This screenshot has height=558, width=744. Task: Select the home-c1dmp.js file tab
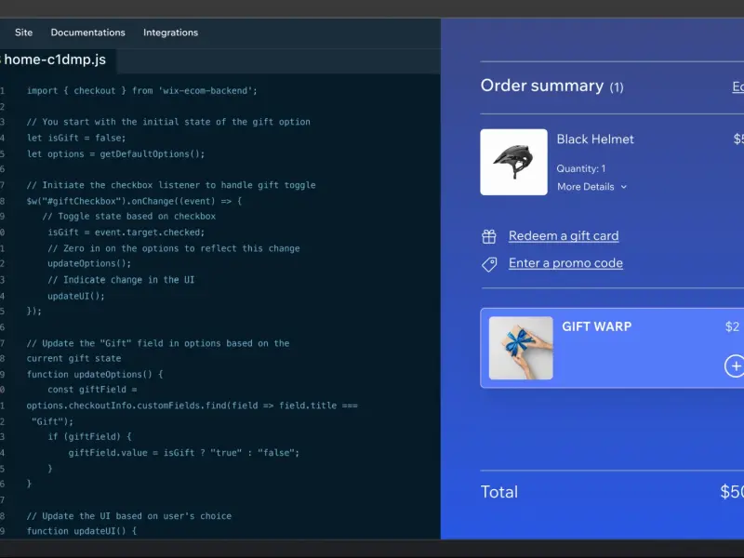click(x=55, y=60)
